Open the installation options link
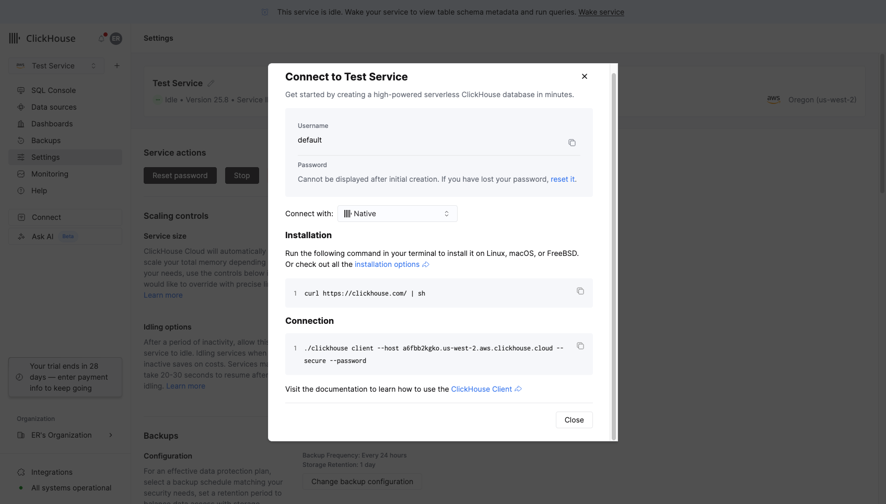886x504 pixels. click(x=392, y=264)
